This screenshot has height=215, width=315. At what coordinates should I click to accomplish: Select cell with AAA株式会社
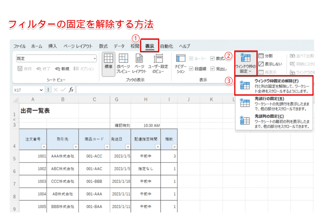pyautogui.click(x=63, y=156)
